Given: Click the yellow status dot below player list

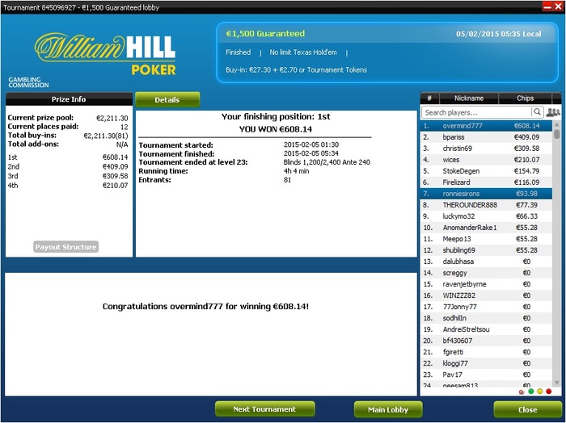Looking at the screenshot, I should (539, 392).
